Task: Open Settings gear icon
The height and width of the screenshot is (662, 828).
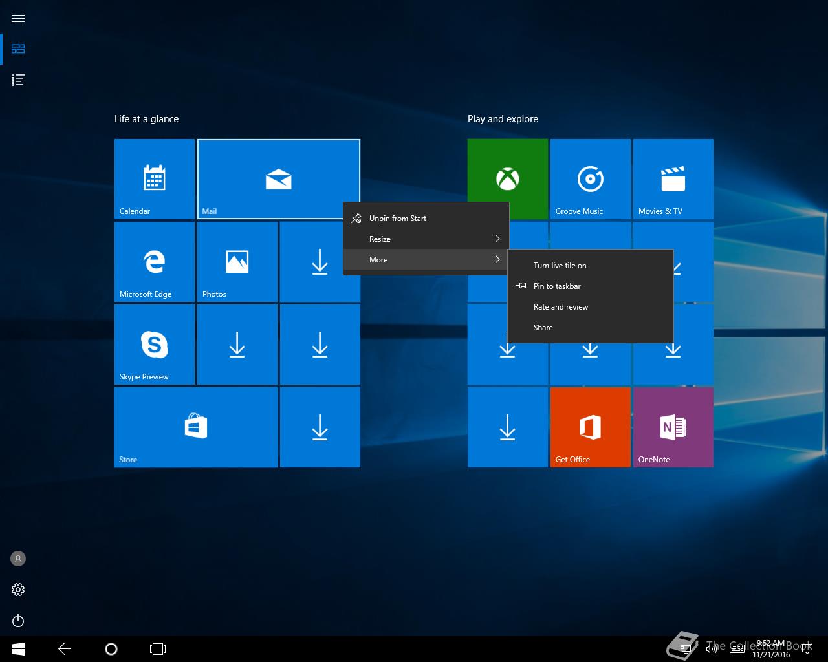Action: 18,590
